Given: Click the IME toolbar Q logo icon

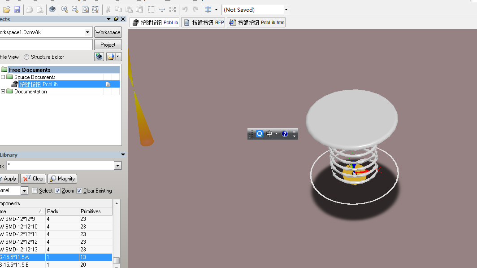Looking at the screenshot, I should (260, 134).
